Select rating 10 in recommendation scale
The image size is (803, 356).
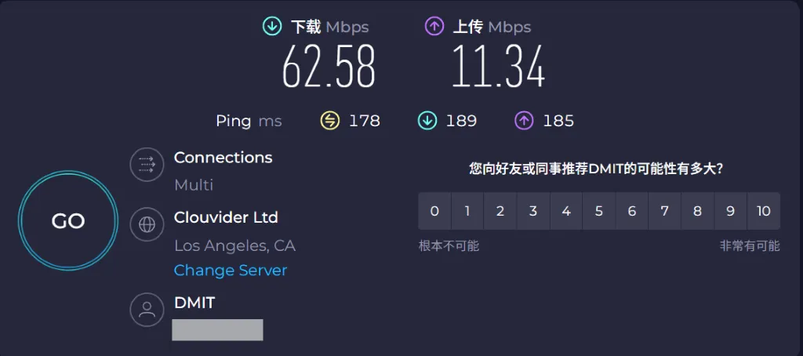pos(764,211)
